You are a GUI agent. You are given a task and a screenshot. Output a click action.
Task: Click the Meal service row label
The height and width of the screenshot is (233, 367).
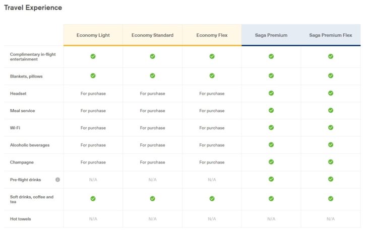point(23,111)
